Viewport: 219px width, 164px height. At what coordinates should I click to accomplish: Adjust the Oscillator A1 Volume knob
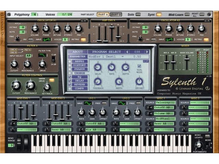35,29
